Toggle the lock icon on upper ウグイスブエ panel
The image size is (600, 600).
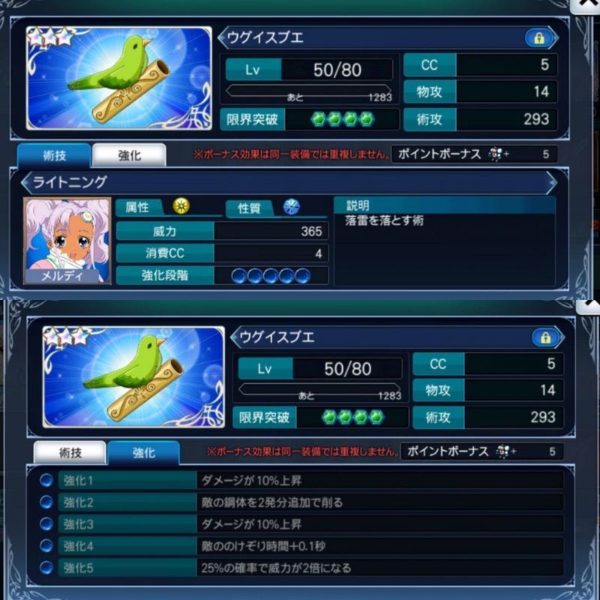(538, 38)
